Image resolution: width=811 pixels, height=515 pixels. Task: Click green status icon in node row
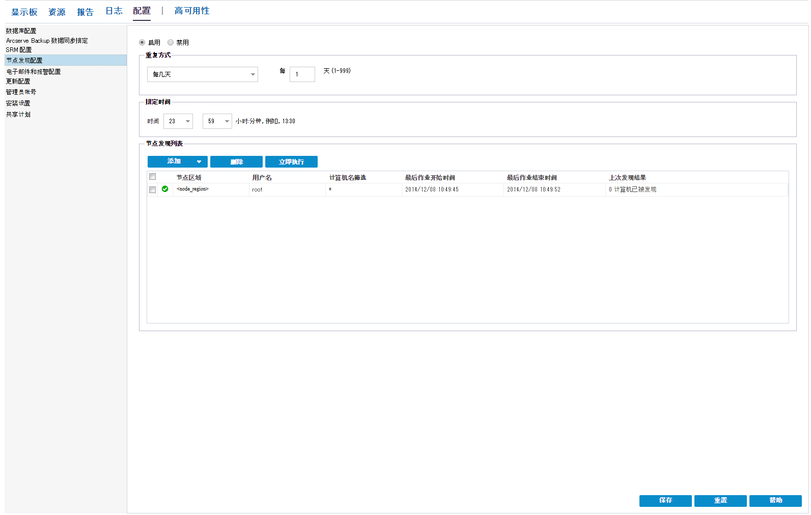(x=165, y=189)
